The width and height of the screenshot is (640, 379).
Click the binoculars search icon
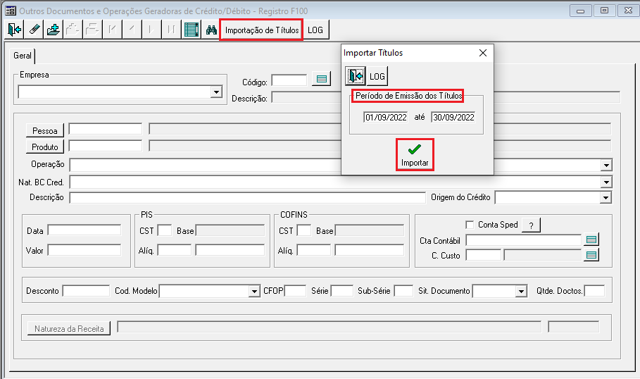point(211,30)
